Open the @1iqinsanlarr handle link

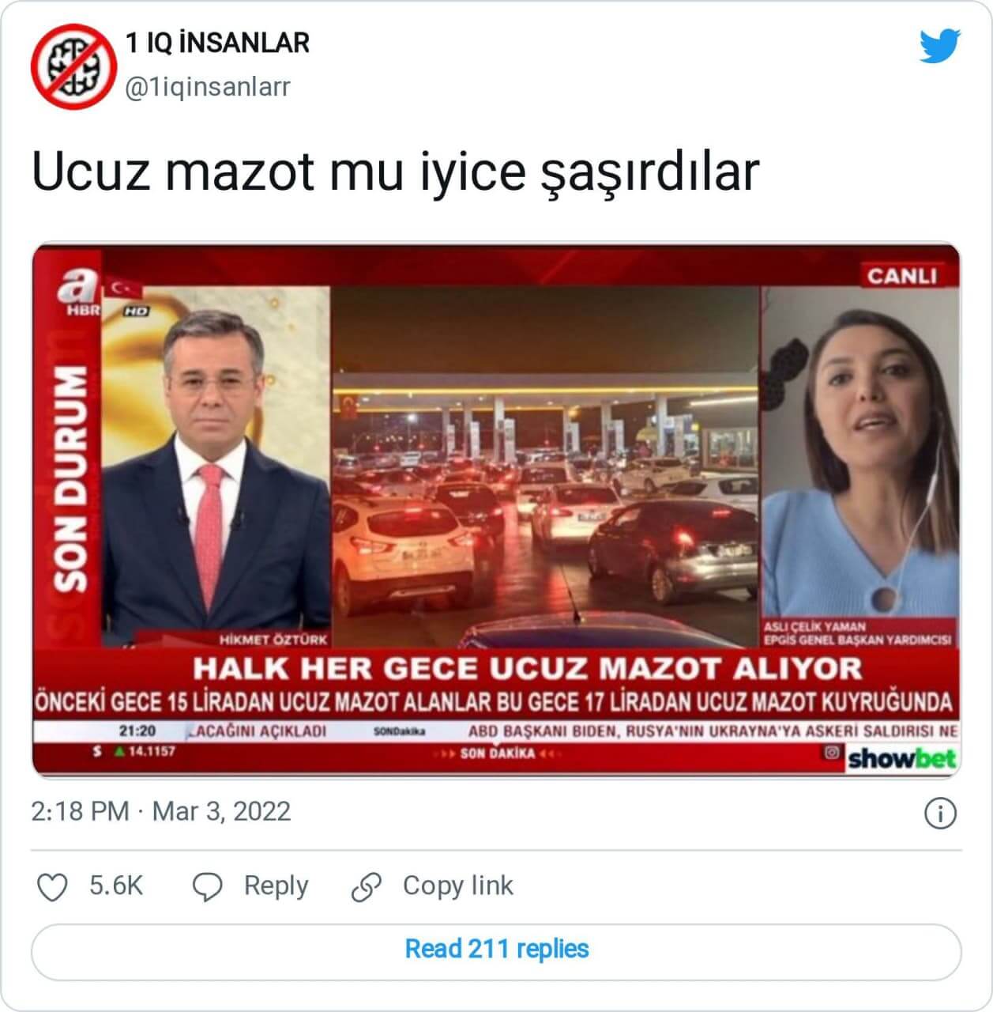point(208,86)
